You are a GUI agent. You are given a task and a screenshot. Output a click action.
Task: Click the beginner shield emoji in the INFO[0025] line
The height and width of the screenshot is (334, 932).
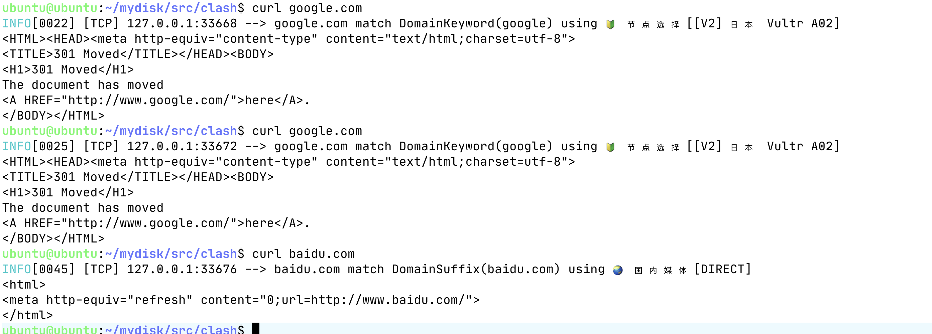pyautogui.click(x=610, y=147)
